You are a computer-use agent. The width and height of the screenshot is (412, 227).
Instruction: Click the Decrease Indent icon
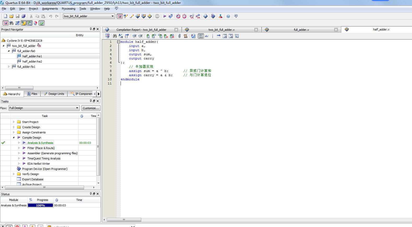(140, 36)
